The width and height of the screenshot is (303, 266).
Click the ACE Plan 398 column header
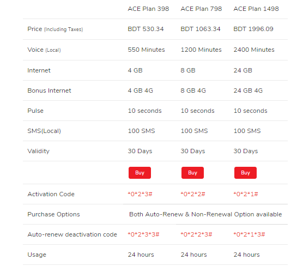coord(148,9)
